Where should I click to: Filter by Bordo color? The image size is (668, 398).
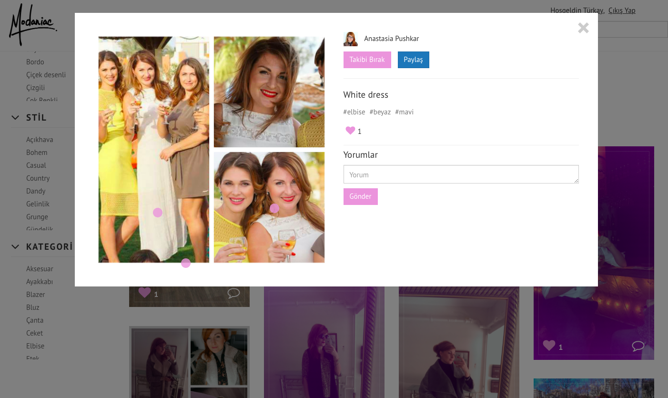(35, 62)
